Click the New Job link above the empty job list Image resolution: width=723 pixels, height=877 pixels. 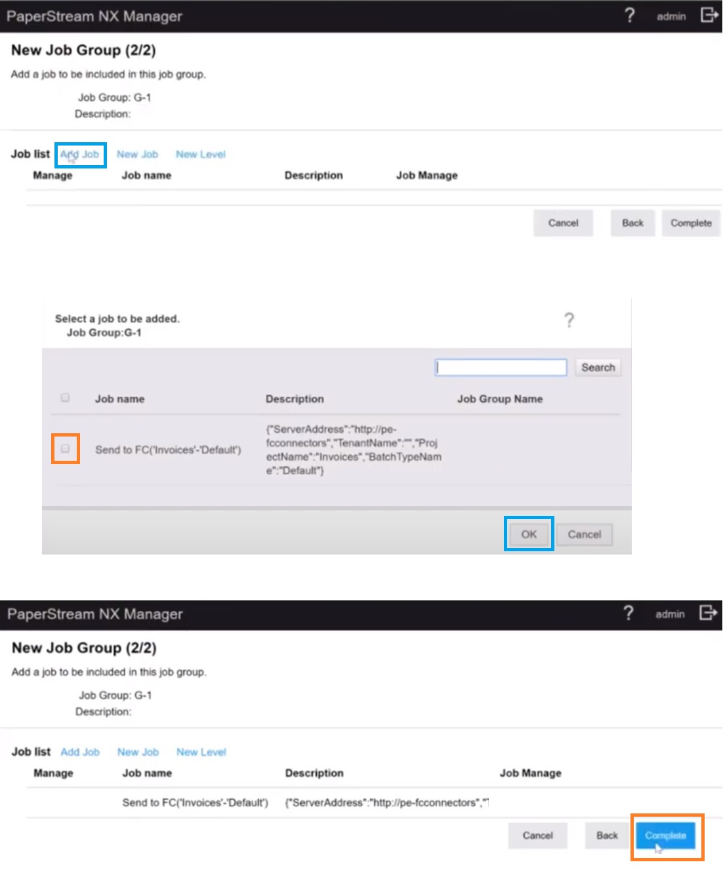(x=137, y=155)
